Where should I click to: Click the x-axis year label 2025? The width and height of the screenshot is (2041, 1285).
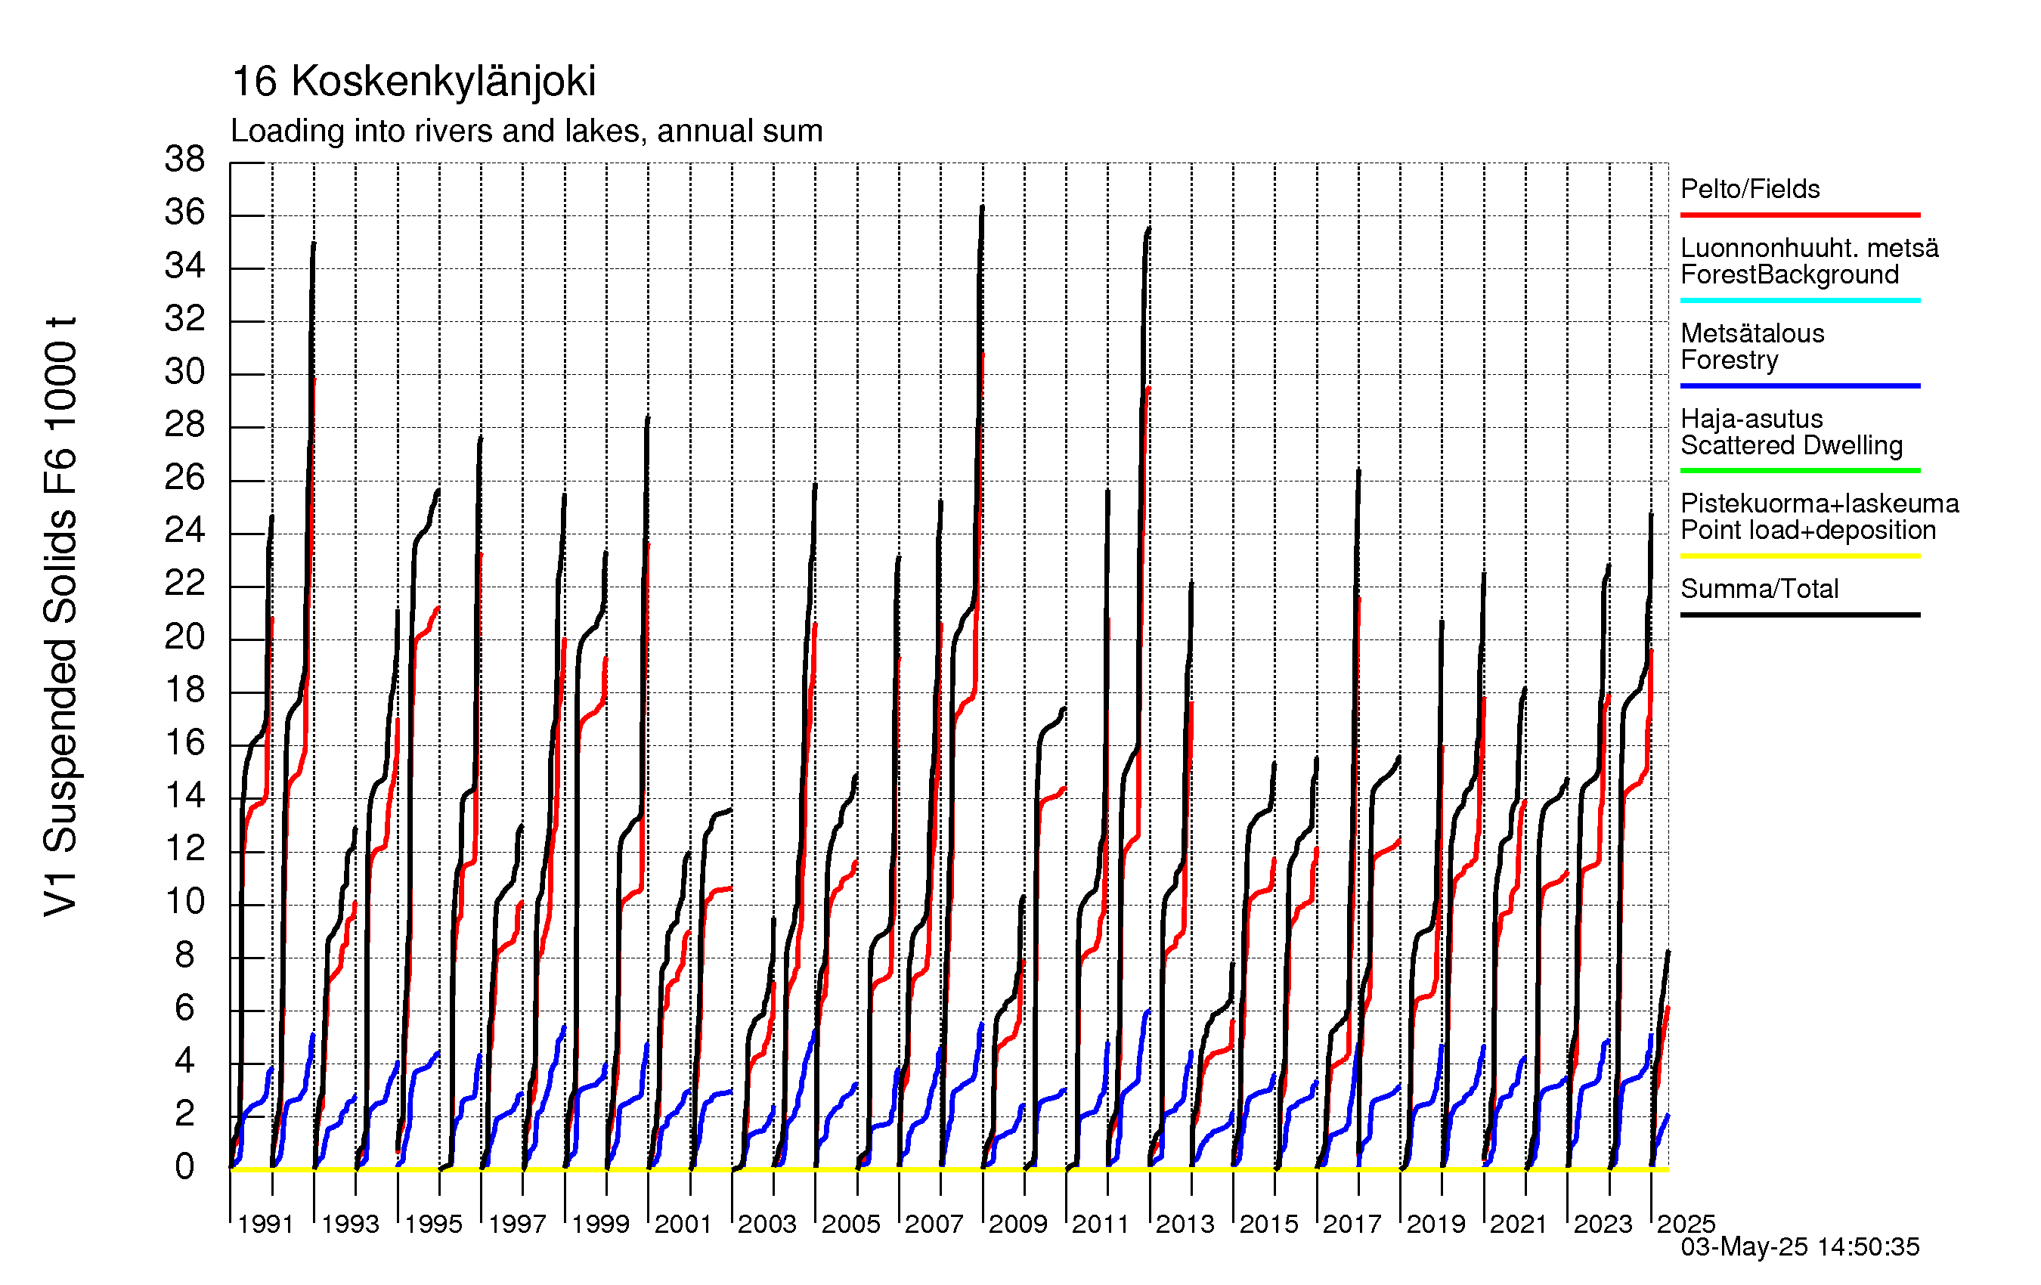click(1686, 1224)
